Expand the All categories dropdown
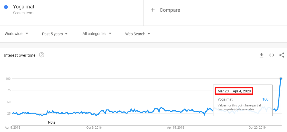287x132 pixels. click(x=97, y=34)
